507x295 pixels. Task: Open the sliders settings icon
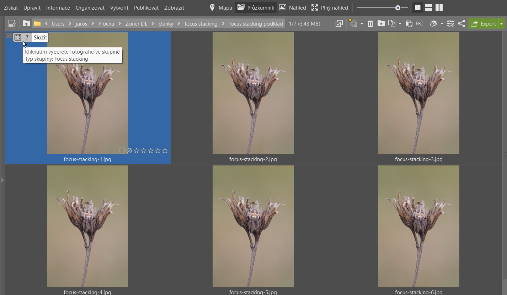[x=451, y=24]
